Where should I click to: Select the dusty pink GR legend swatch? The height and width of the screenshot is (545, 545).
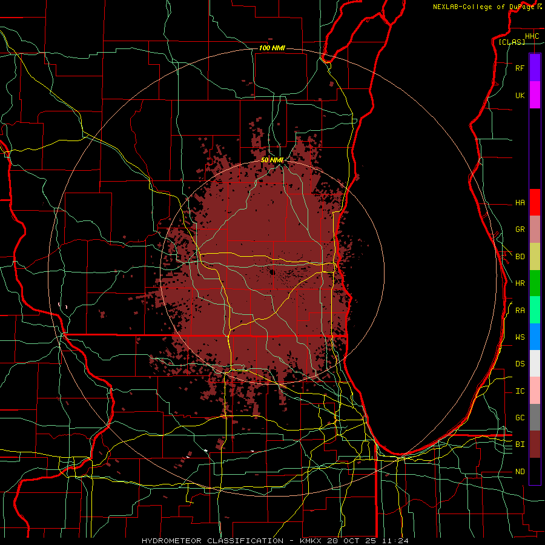535,230
